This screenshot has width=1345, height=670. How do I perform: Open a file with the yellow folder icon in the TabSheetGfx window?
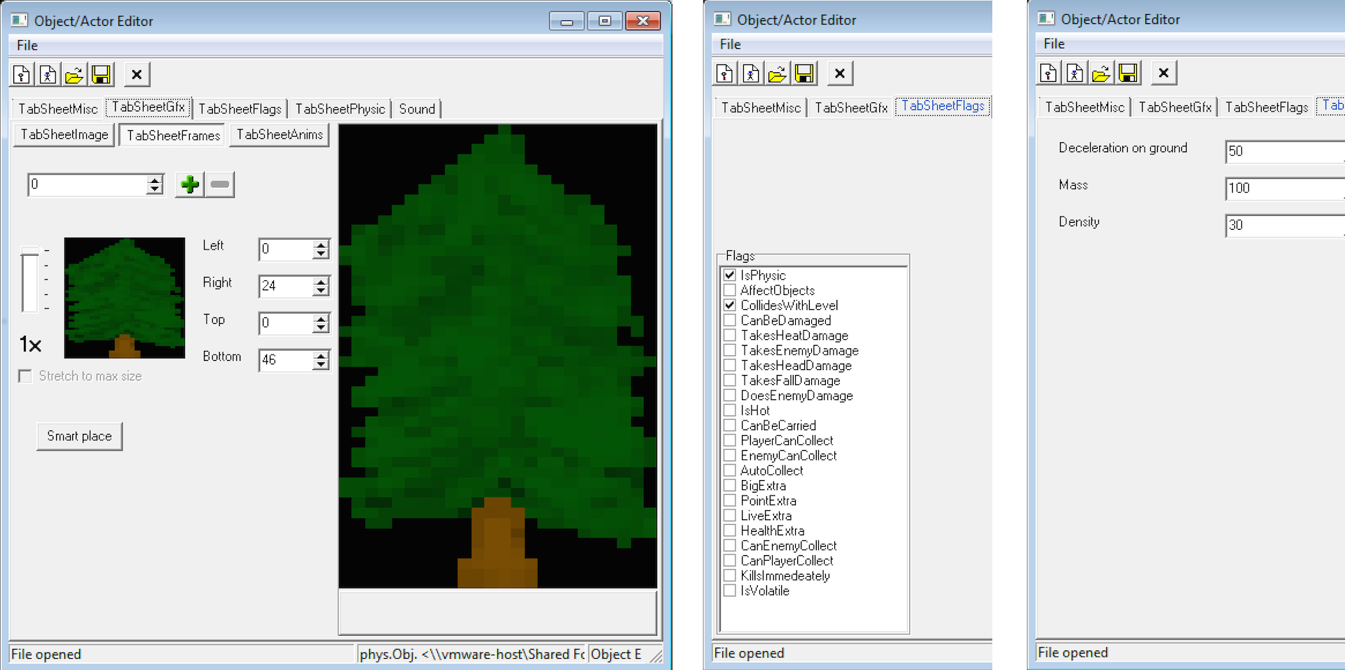pyautogui.click(x=74, y=74)
